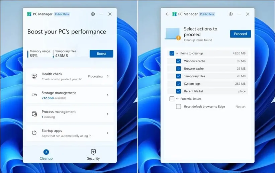Switch to the Security tab label
This screenshot has height=173, width=275.
pos(93,159)
